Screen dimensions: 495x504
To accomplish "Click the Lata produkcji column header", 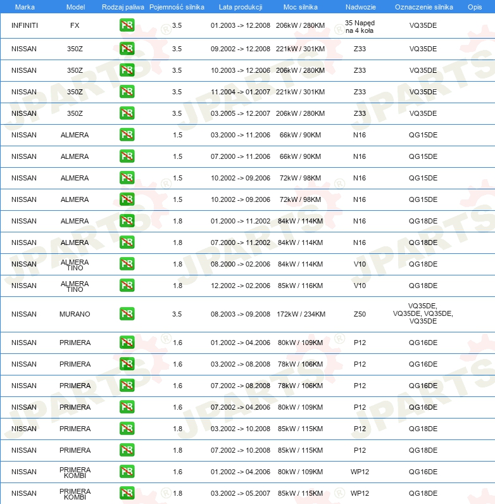I will tap(241, 7).
